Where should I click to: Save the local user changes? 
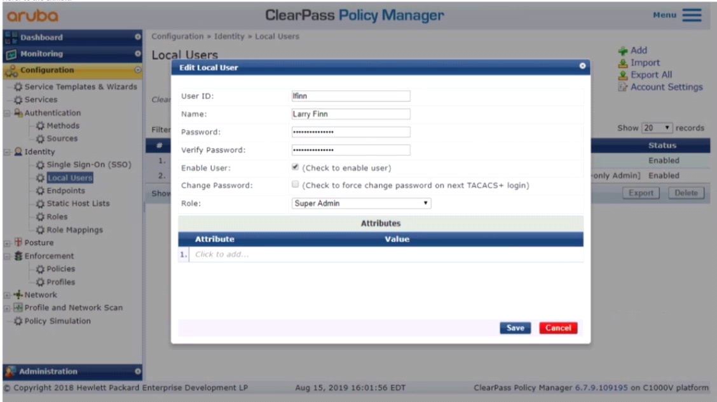pos(515,328)
